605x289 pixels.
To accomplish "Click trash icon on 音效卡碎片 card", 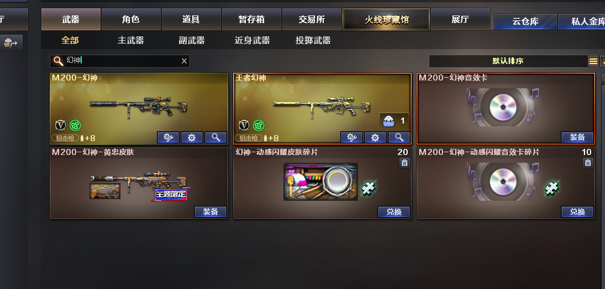I will tap(588, 163).
